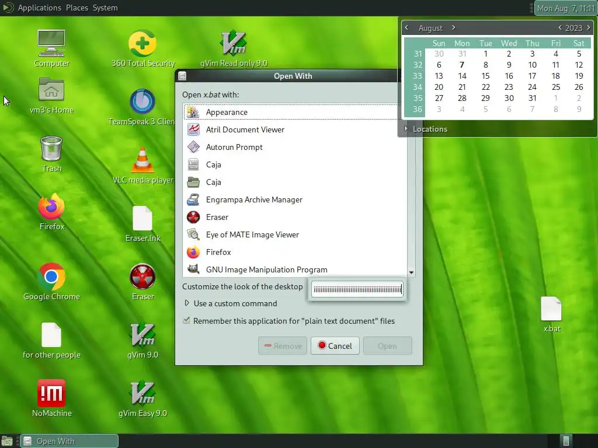Screen dimensions: 598x448
Task: Select day 31 Thursday in the calendar
Action: pos(533,98)
